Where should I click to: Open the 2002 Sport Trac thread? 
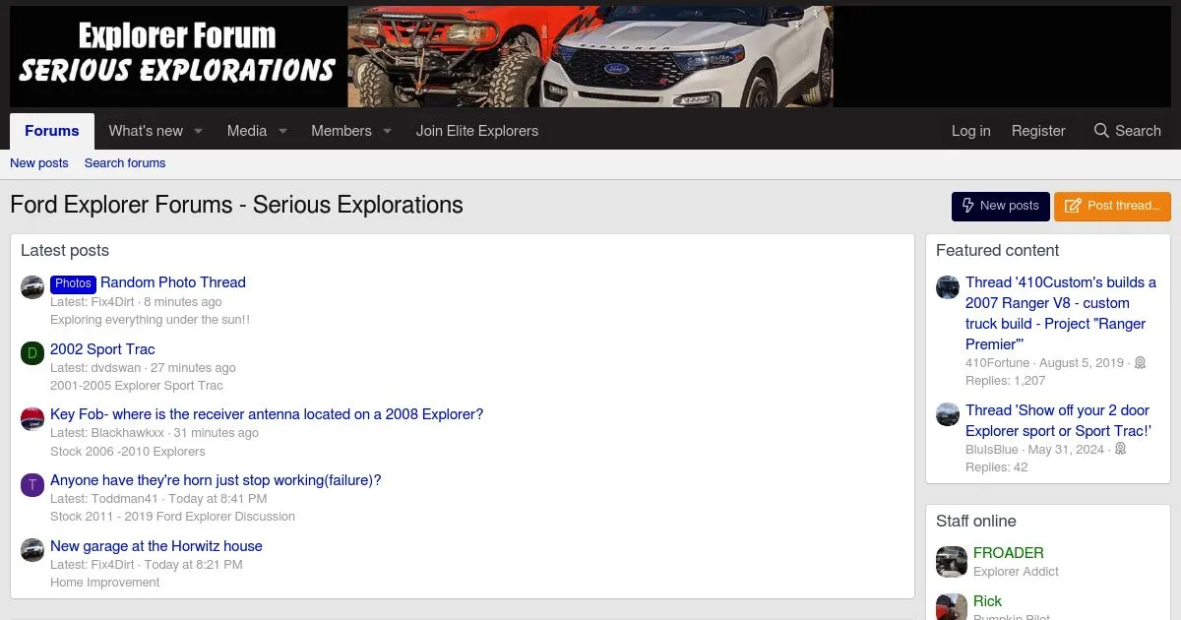point(102,349)
